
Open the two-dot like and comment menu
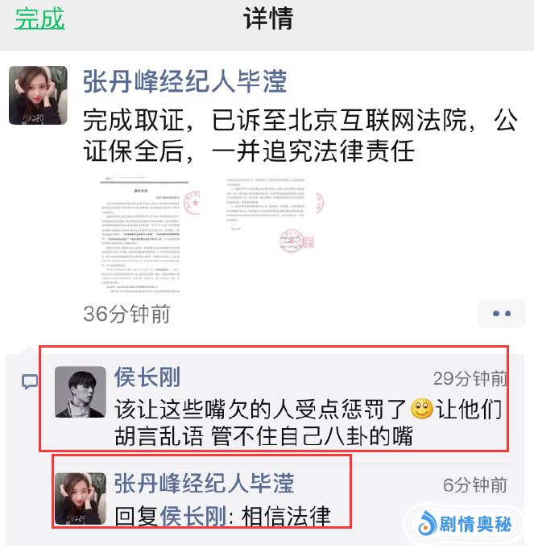point(502,314)
